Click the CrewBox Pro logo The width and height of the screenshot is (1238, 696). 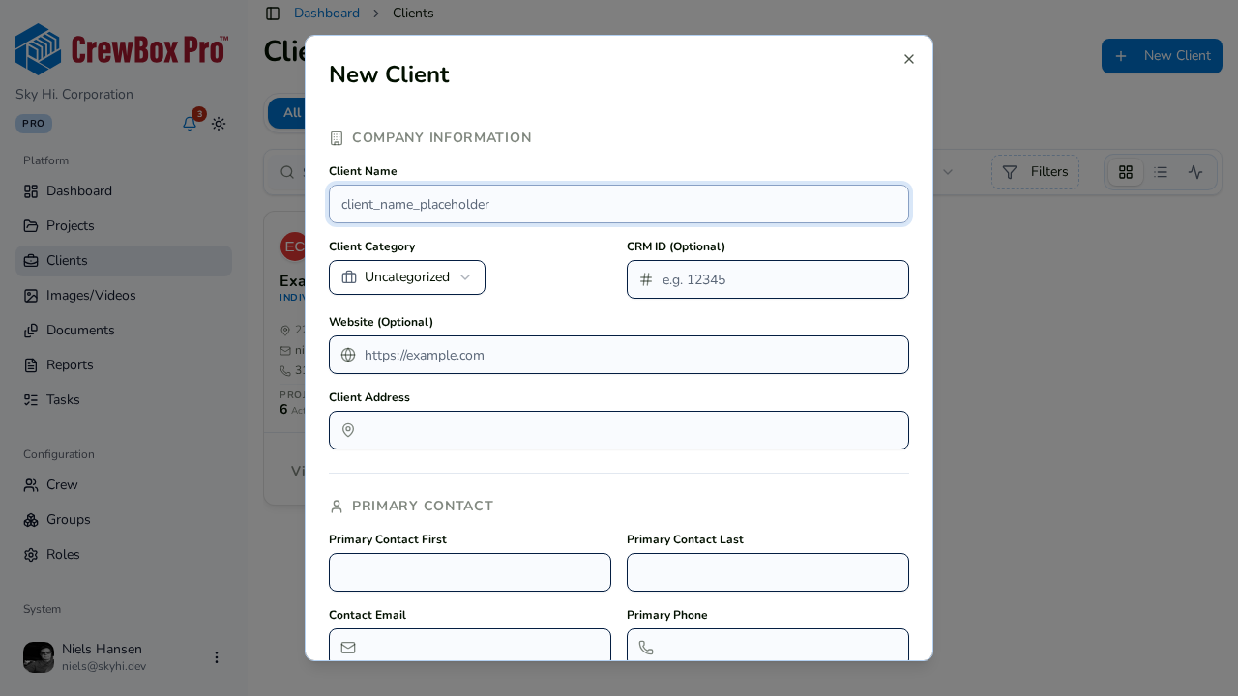click(122, 49)
